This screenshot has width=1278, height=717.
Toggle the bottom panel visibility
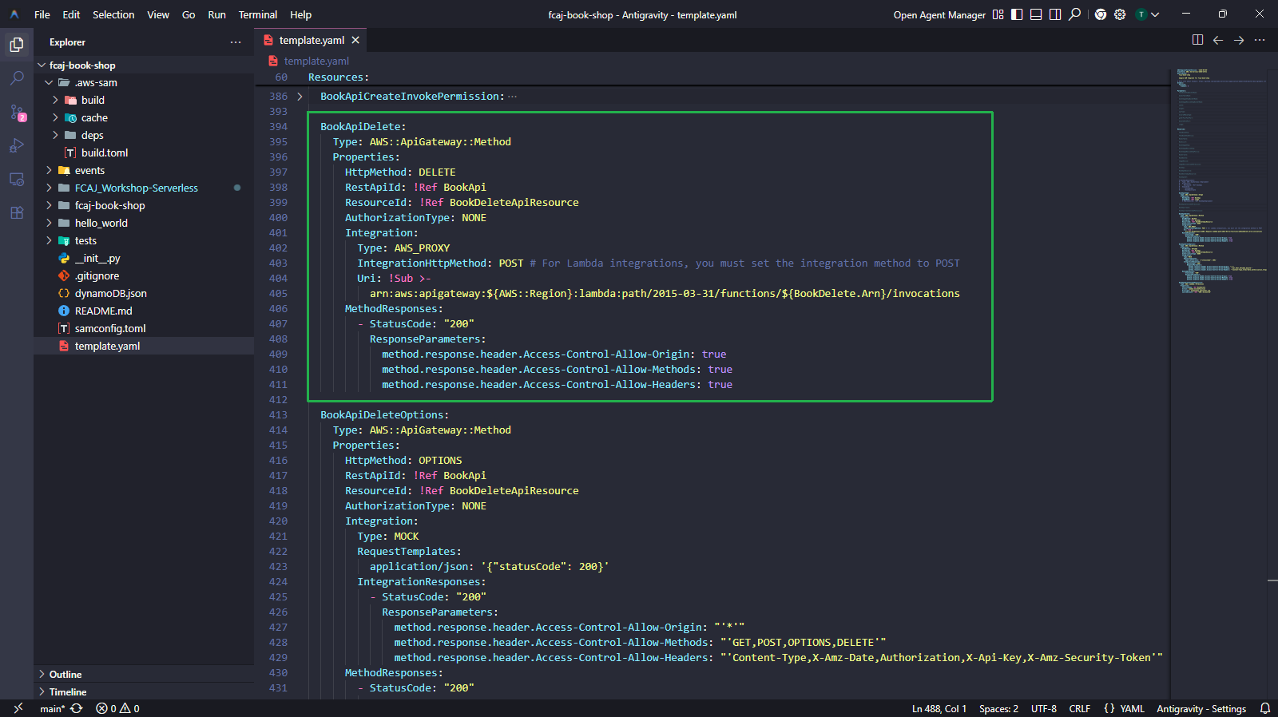[1036, 14]
